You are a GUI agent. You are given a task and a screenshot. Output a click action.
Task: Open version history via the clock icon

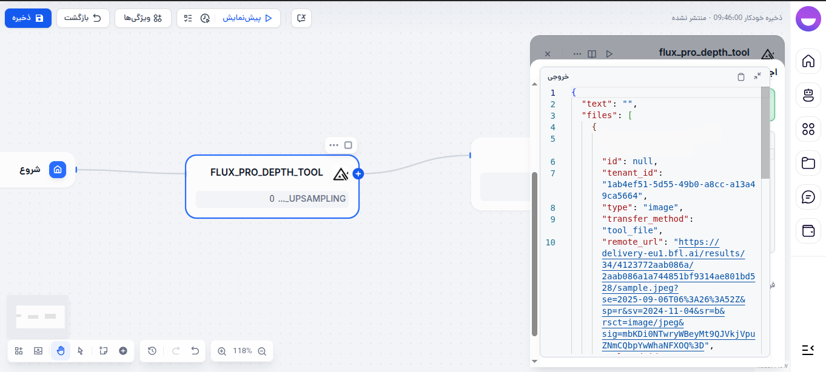pos(152,351)
